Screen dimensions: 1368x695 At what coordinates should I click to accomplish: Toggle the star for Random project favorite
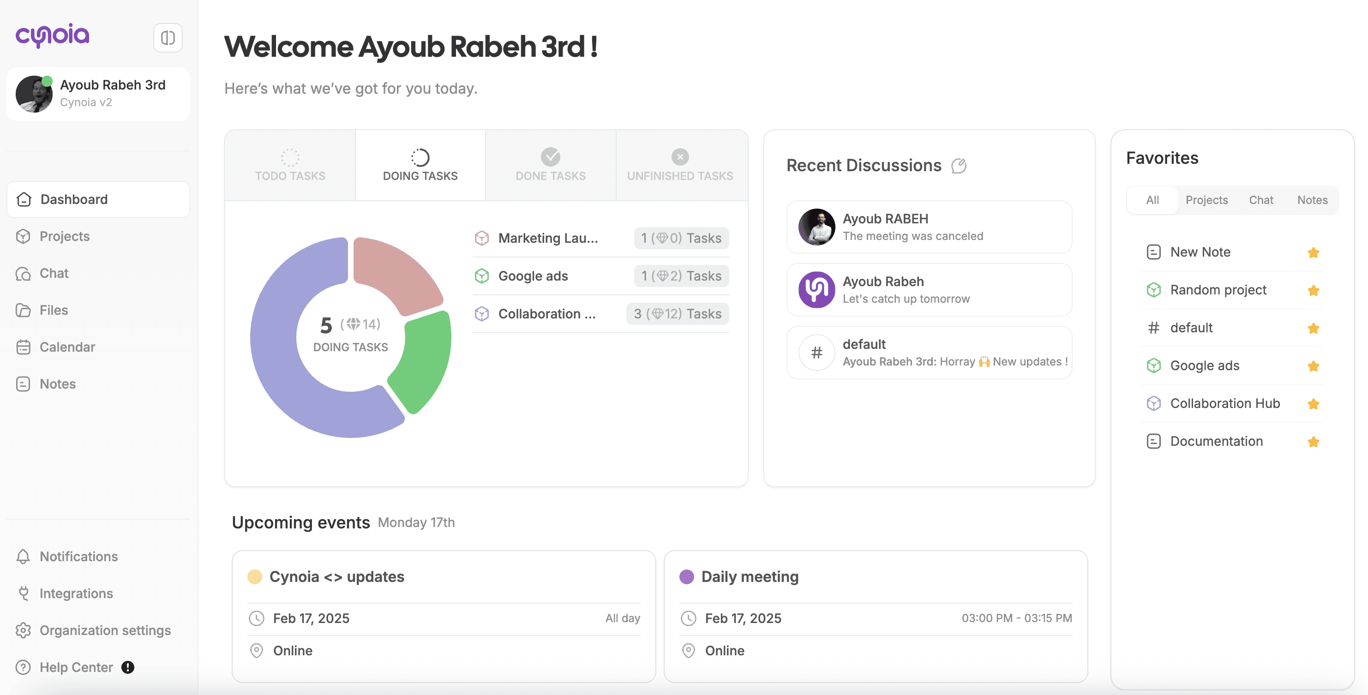click(x=1313, y=290)
